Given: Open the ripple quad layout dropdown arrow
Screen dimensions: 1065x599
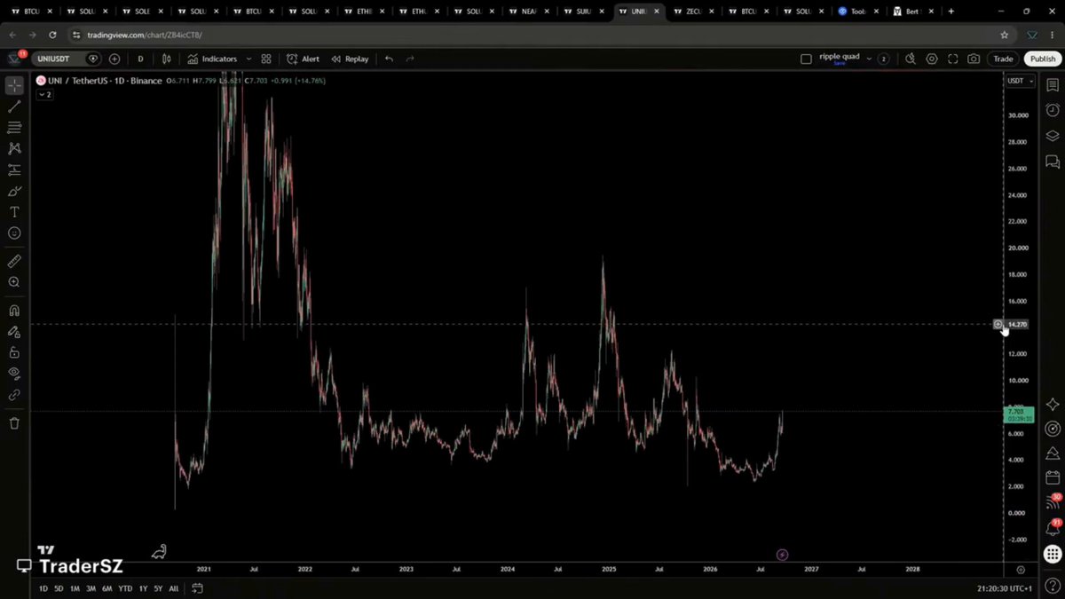Looking at the screenshot, I should pos(868,59).
